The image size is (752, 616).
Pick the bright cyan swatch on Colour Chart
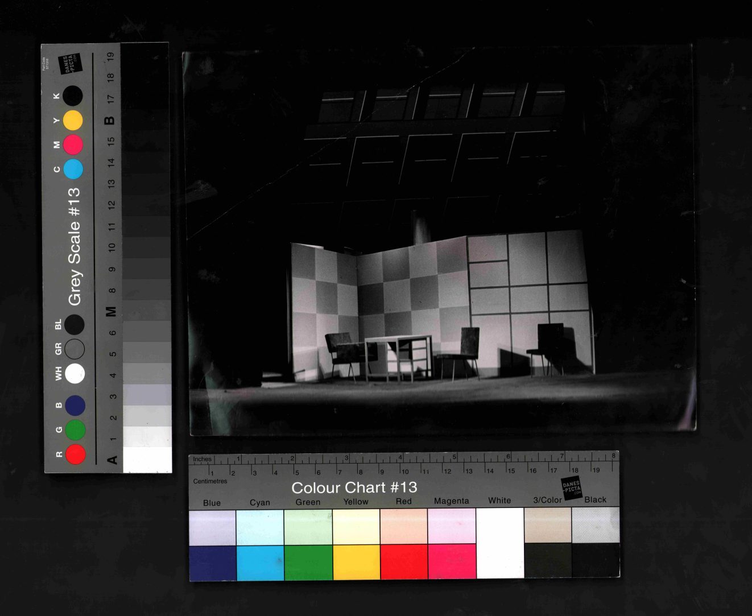point(260,563)
